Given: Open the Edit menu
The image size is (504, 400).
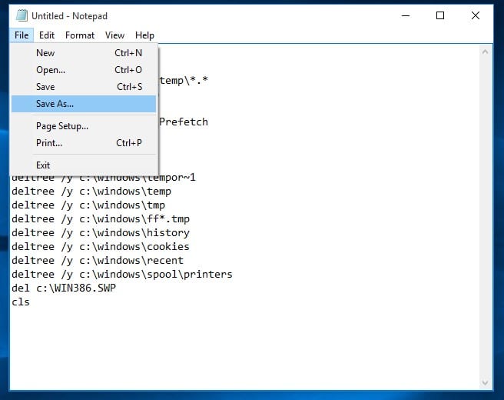Looking at the screenshot, I should pyautogui.click(x=47, y=35).
